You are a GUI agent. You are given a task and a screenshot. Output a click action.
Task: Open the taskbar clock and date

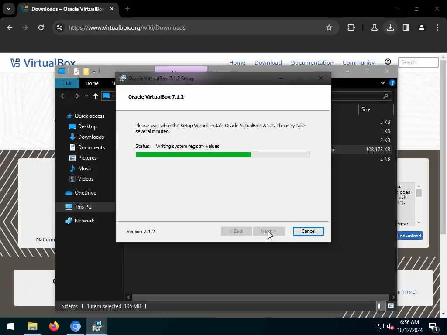pos(409,326)
